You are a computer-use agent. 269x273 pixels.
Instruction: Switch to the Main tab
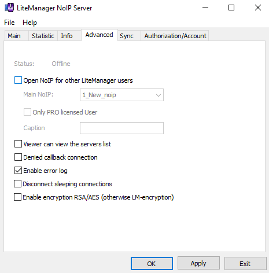click(x=17, y=36)
